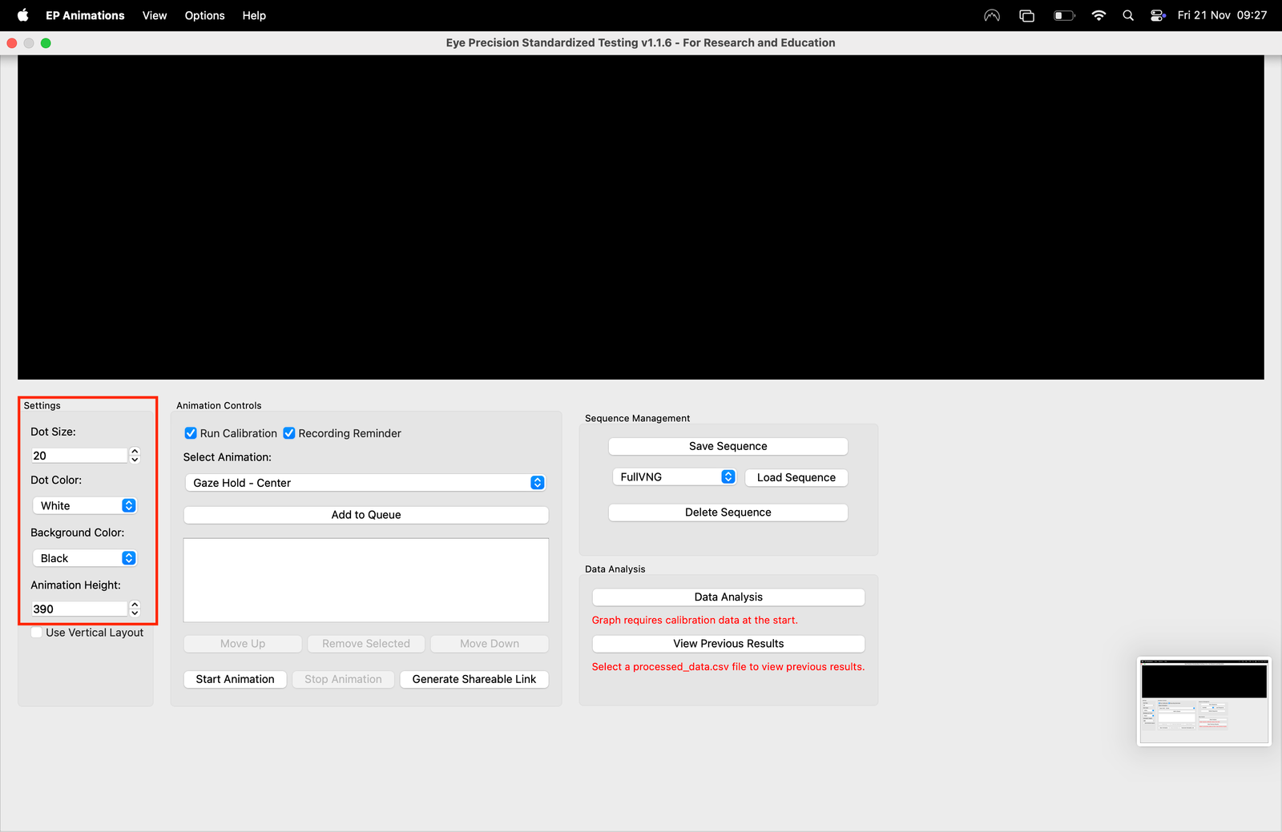1282x832 pixels.
Task: Open Spotlight search from the menu bar
Action: point(1127,15)
